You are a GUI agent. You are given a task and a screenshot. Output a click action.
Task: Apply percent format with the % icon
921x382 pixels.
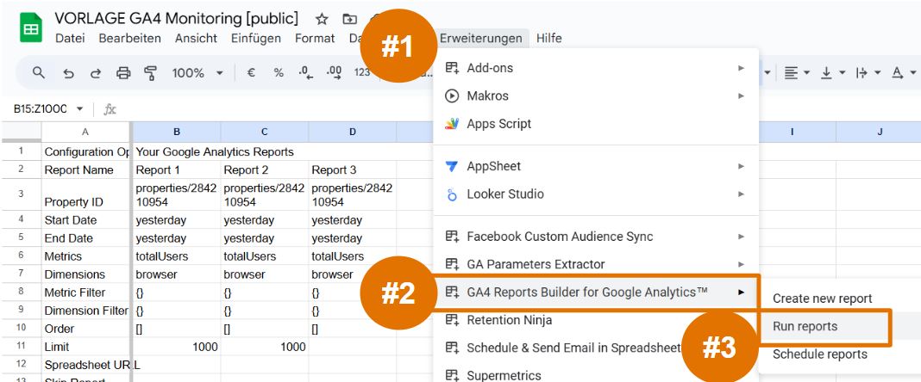click(x=279, y=73)
